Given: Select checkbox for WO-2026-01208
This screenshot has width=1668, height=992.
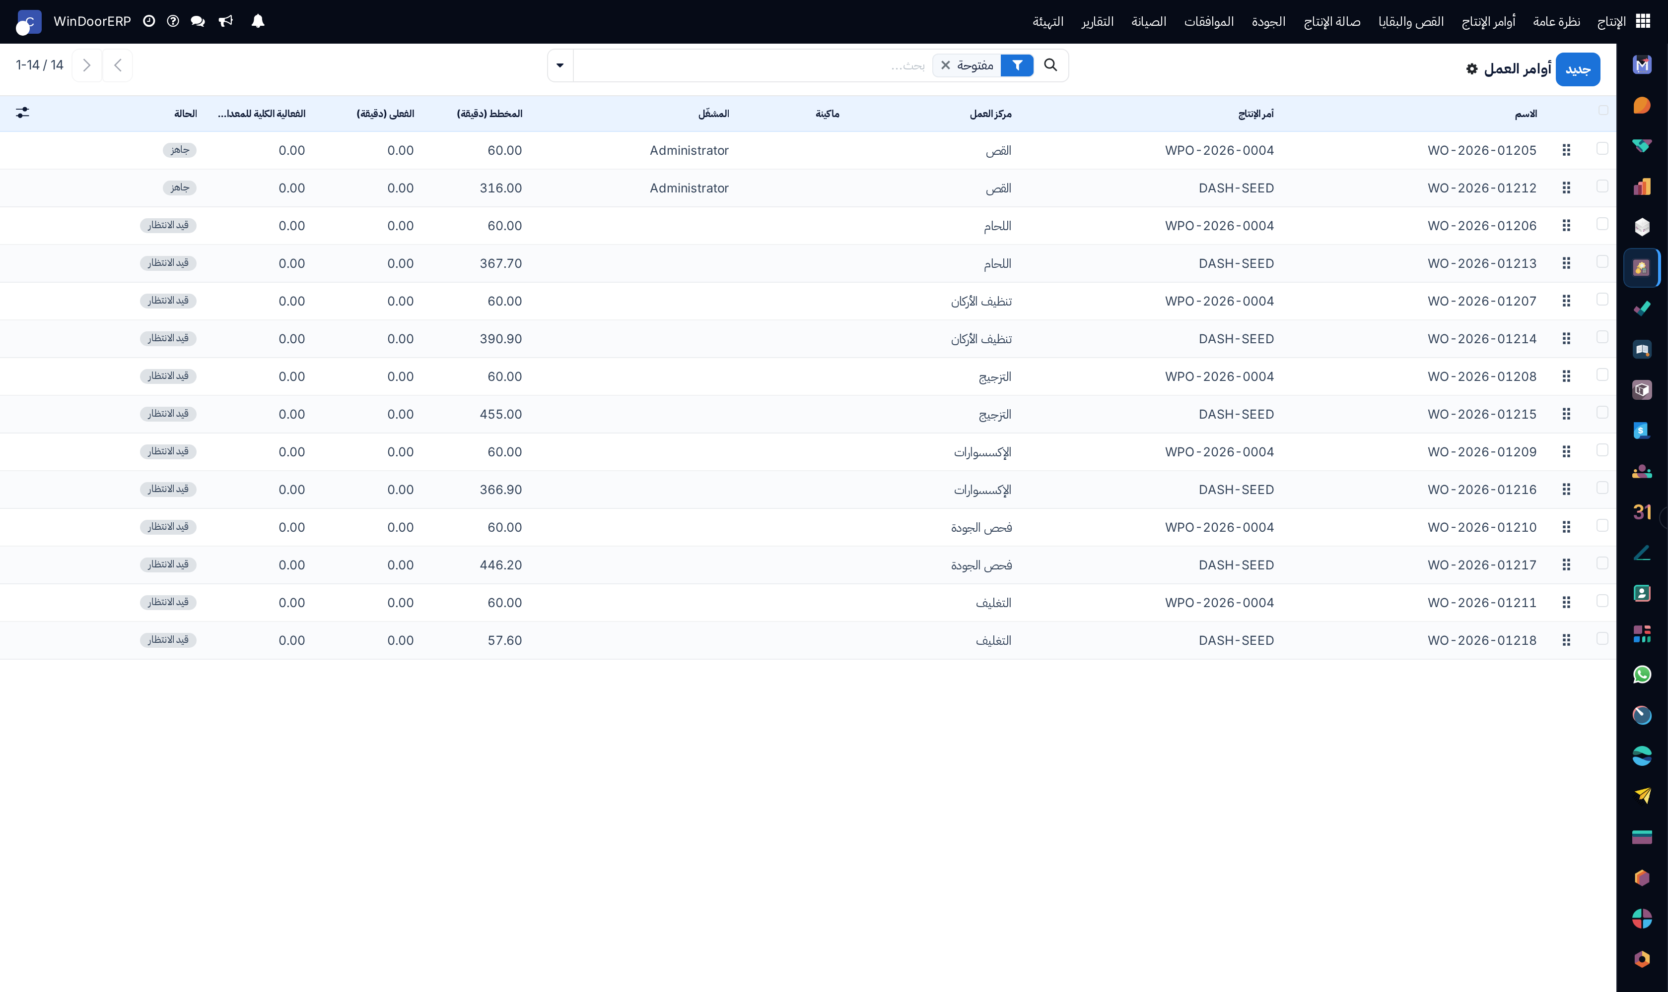Looking at the screenshot, I should (1602, 375).
